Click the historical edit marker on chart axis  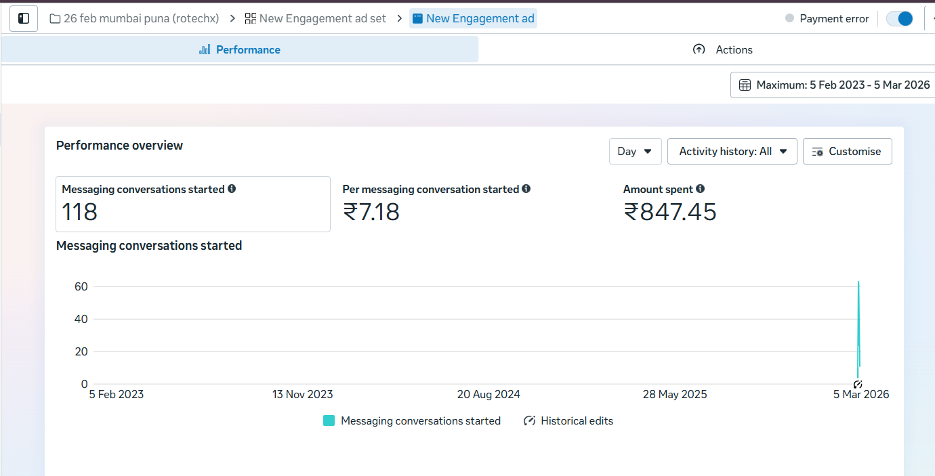[858, 384]
